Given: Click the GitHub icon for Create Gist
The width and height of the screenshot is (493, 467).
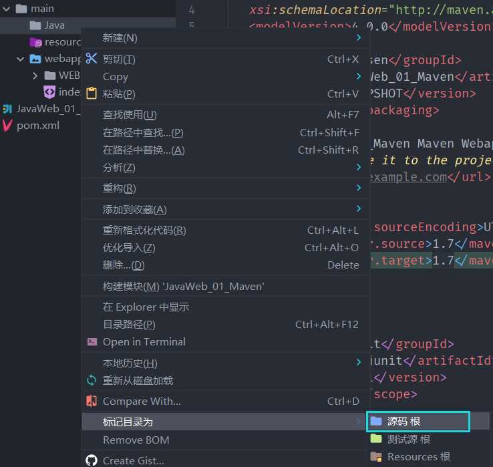Looking at the screenshot, I should [x=92, y=460].
